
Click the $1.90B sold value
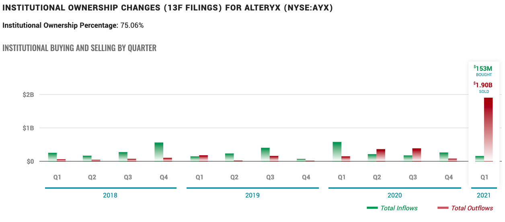tap(484, 85)
